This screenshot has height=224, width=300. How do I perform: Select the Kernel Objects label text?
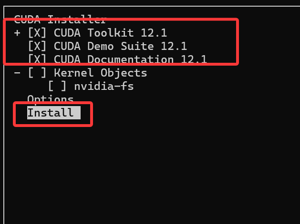click(x=101, y=73)
